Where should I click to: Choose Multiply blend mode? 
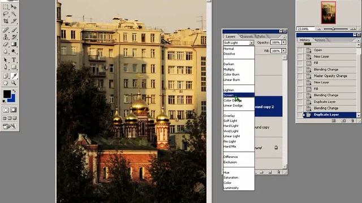point(239,69)
